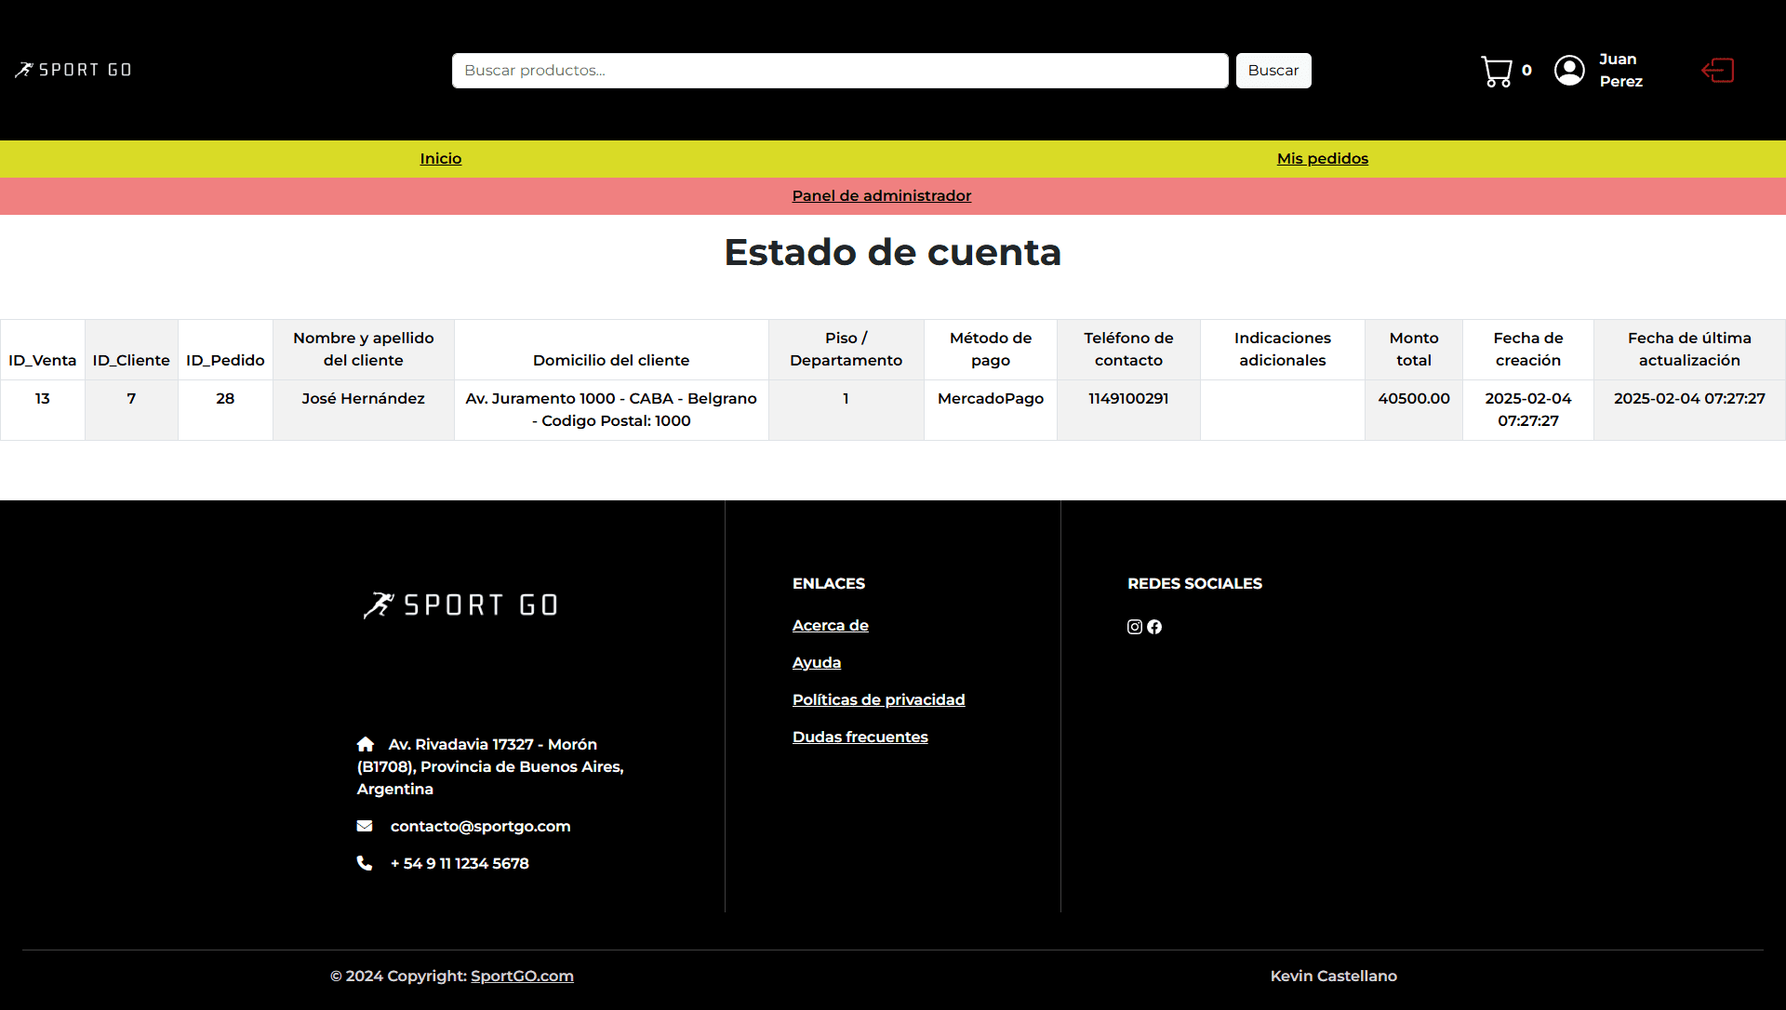Visit the SportGO.com copyright link
Screen dimensions: 1786x1010
tap(522, 976)
